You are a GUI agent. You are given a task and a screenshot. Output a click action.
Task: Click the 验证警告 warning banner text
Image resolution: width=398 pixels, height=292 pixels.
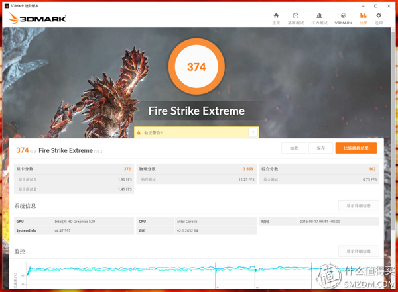click(x=154, y=133)
